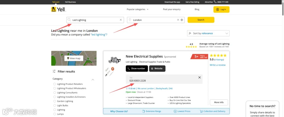Open Post your enquiry
Screen dimensions: 284x117
[x=172, y=9]
